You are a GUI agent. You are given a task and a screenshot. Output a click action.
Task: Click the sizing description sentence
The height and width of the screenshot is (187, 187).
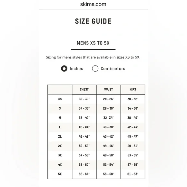(x=93, y=57)
